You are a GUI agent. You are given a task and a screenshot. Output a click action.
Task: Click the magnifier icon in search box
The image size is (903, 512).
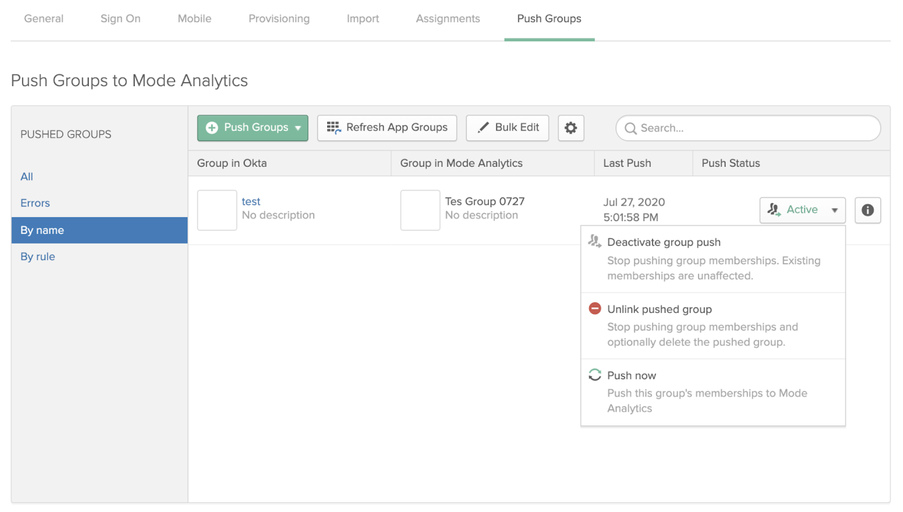[x=630, y=128]
